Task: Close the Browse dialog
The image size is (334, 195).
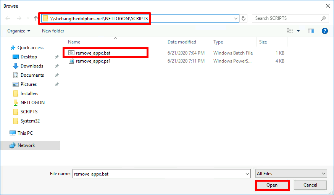Action: 328,6
